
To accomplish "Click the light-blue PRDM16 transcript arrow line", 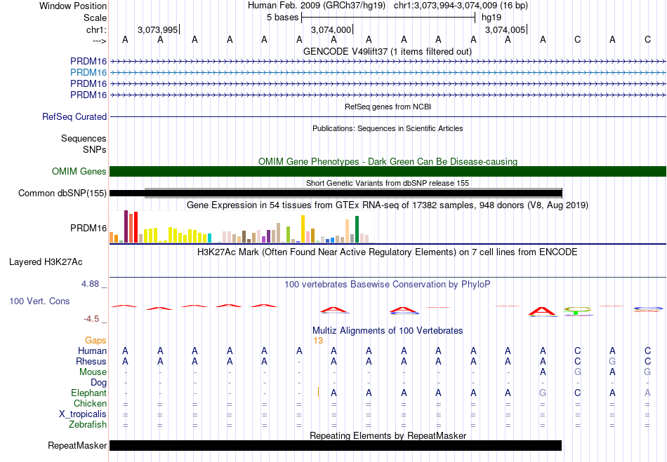I will (x=388, y=73).
